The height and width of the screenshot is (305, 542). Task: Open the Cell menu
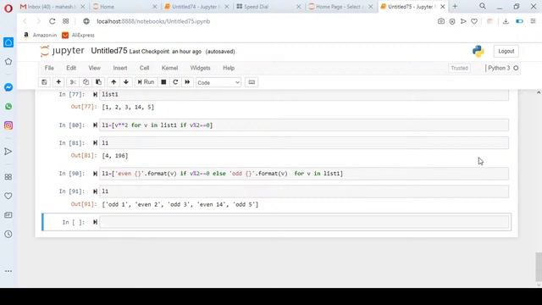144,68
